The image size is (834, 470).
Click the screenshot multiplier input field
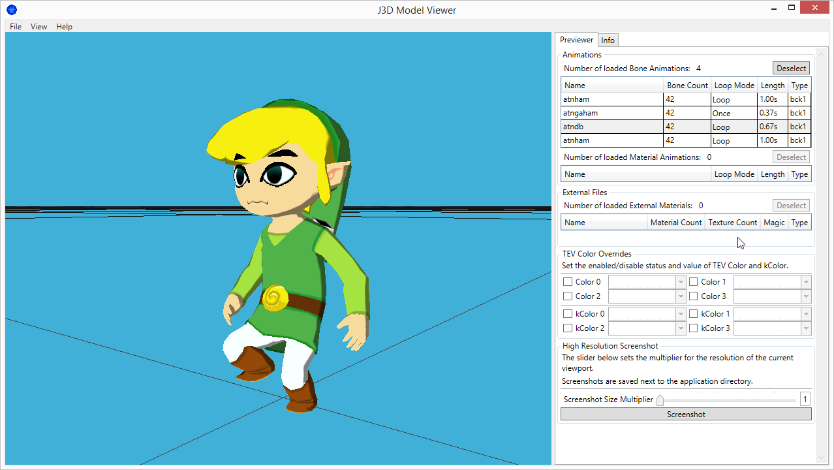[805, 399]
